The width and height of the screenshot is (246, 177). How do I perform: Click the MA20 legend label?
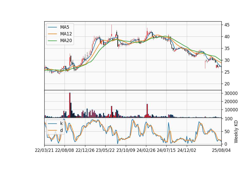tap(66, 41)
